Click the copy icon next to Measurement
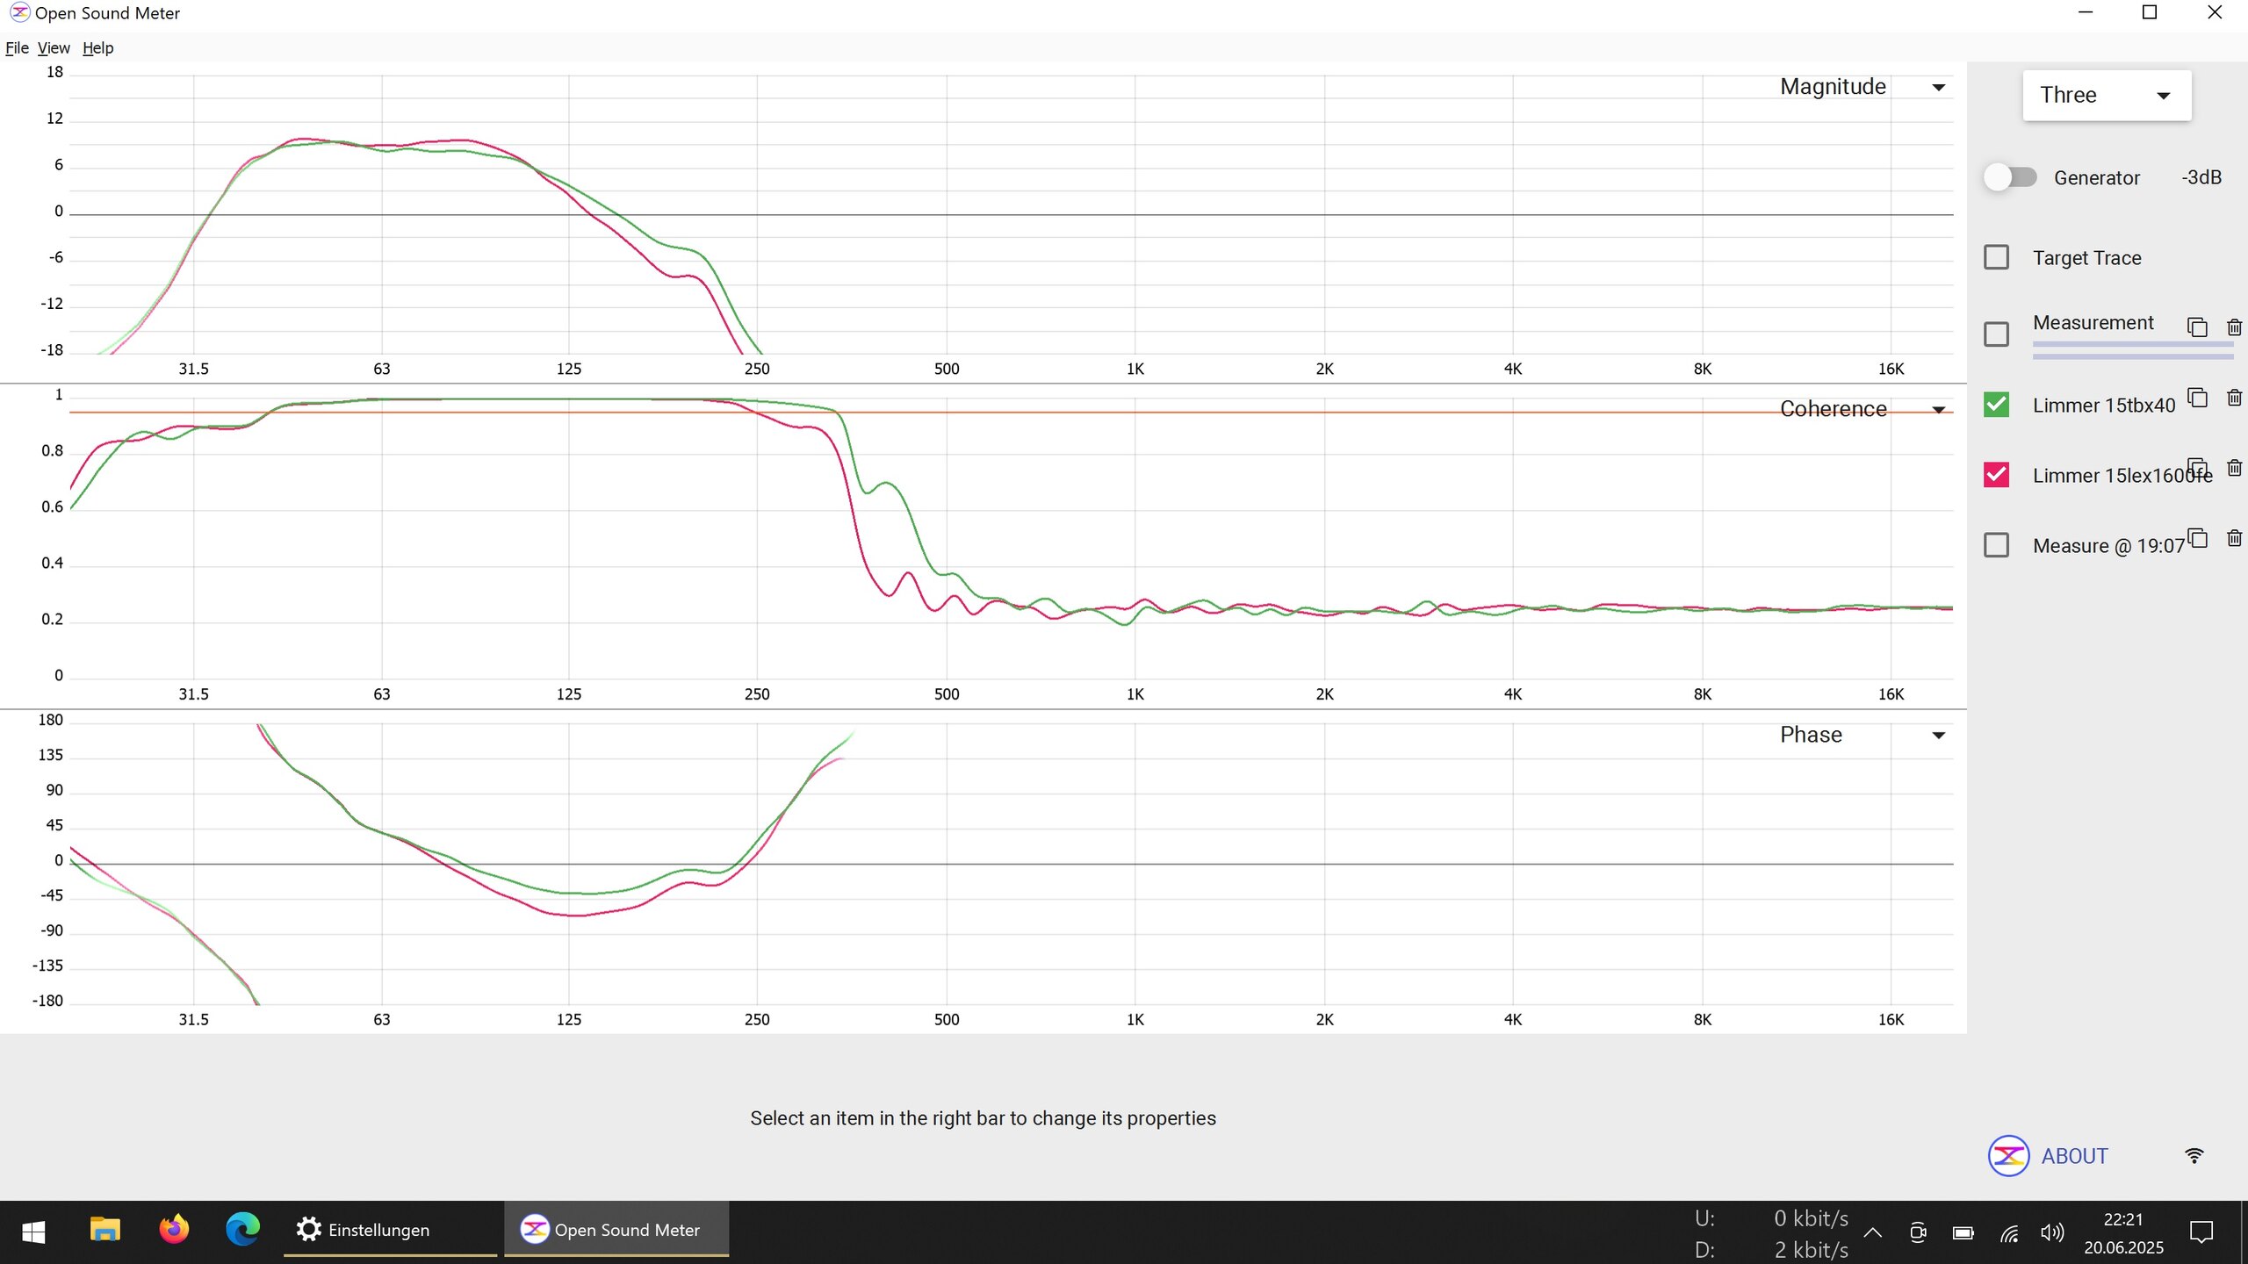2248x1264 pixels. pos(2197,327)
